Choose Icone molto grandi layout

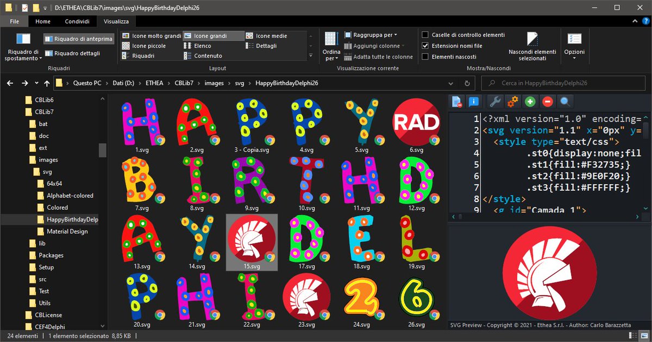click(152, 36)
